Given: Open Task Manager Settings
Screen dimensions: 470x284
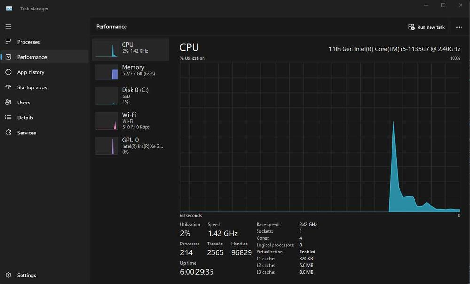Looking at the screenshot, I should pos(27,275).
